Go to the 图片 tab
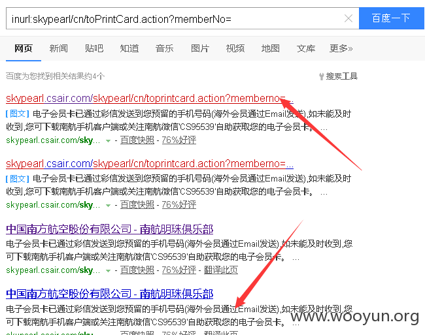The width and height of the screenshot is (425, 335). coord(200,48)
